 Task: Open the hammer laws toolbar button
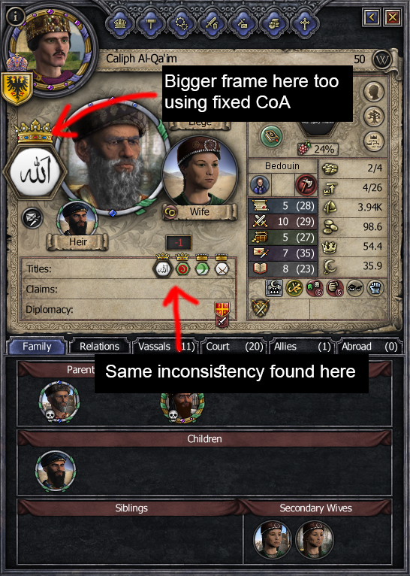pyautogui.click(x=151, y=23)
